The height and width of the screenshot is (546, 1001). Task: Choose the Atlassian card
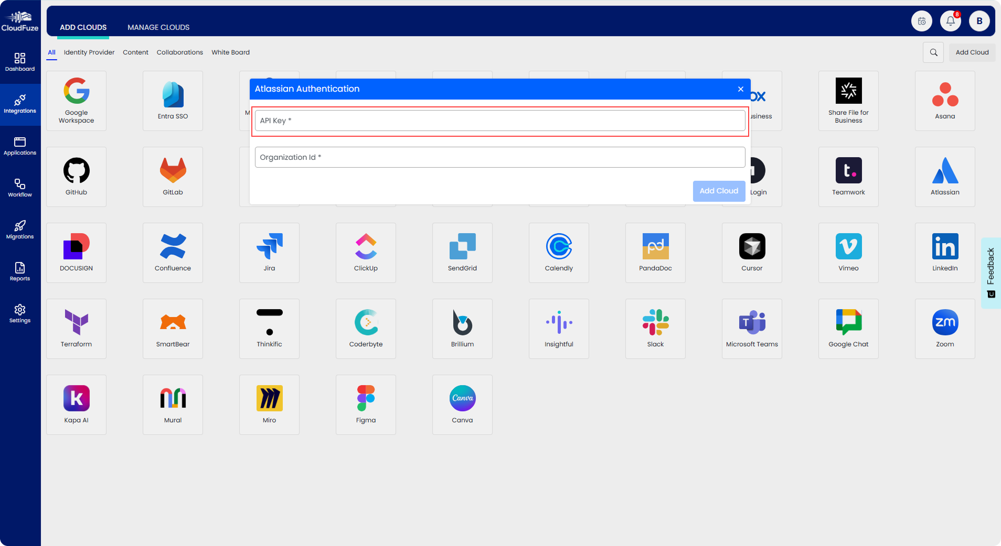[945, 177]
